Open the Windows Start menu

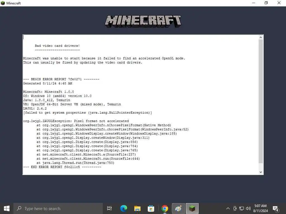(7, 208)
